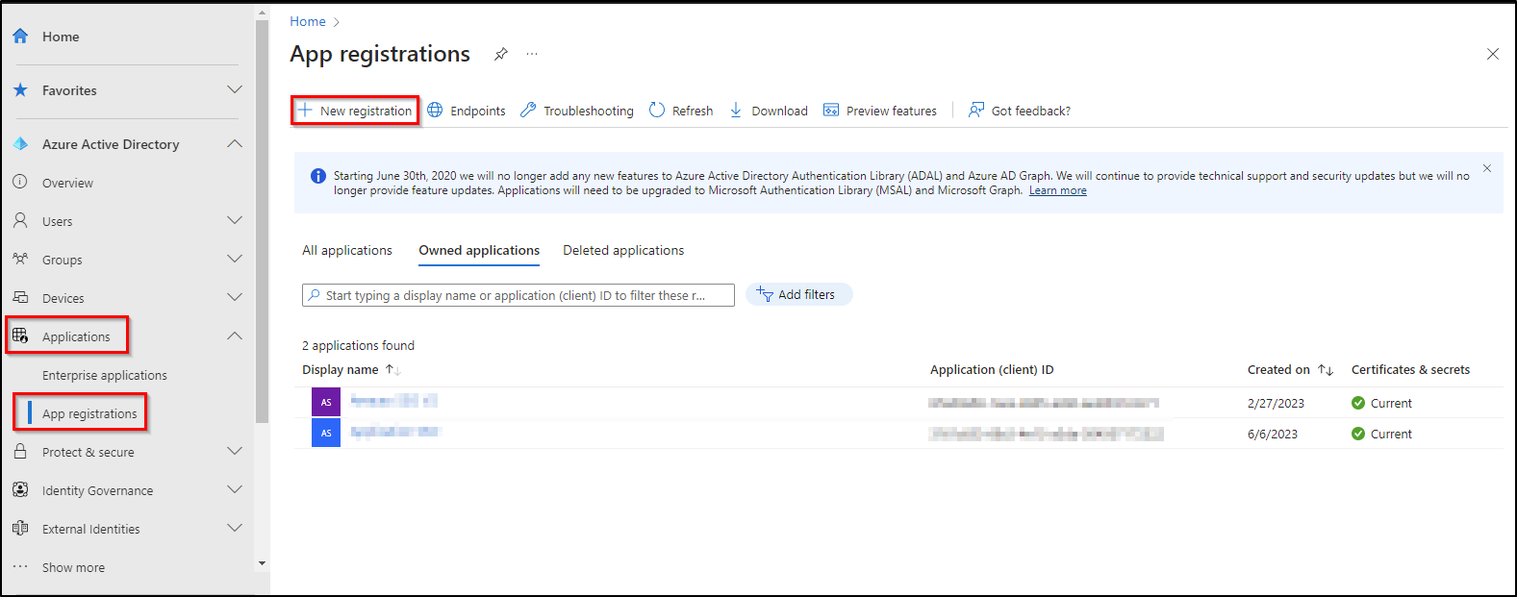
Task: Collapse the Azure Active Directory section
Action: [x=234, y=144]
